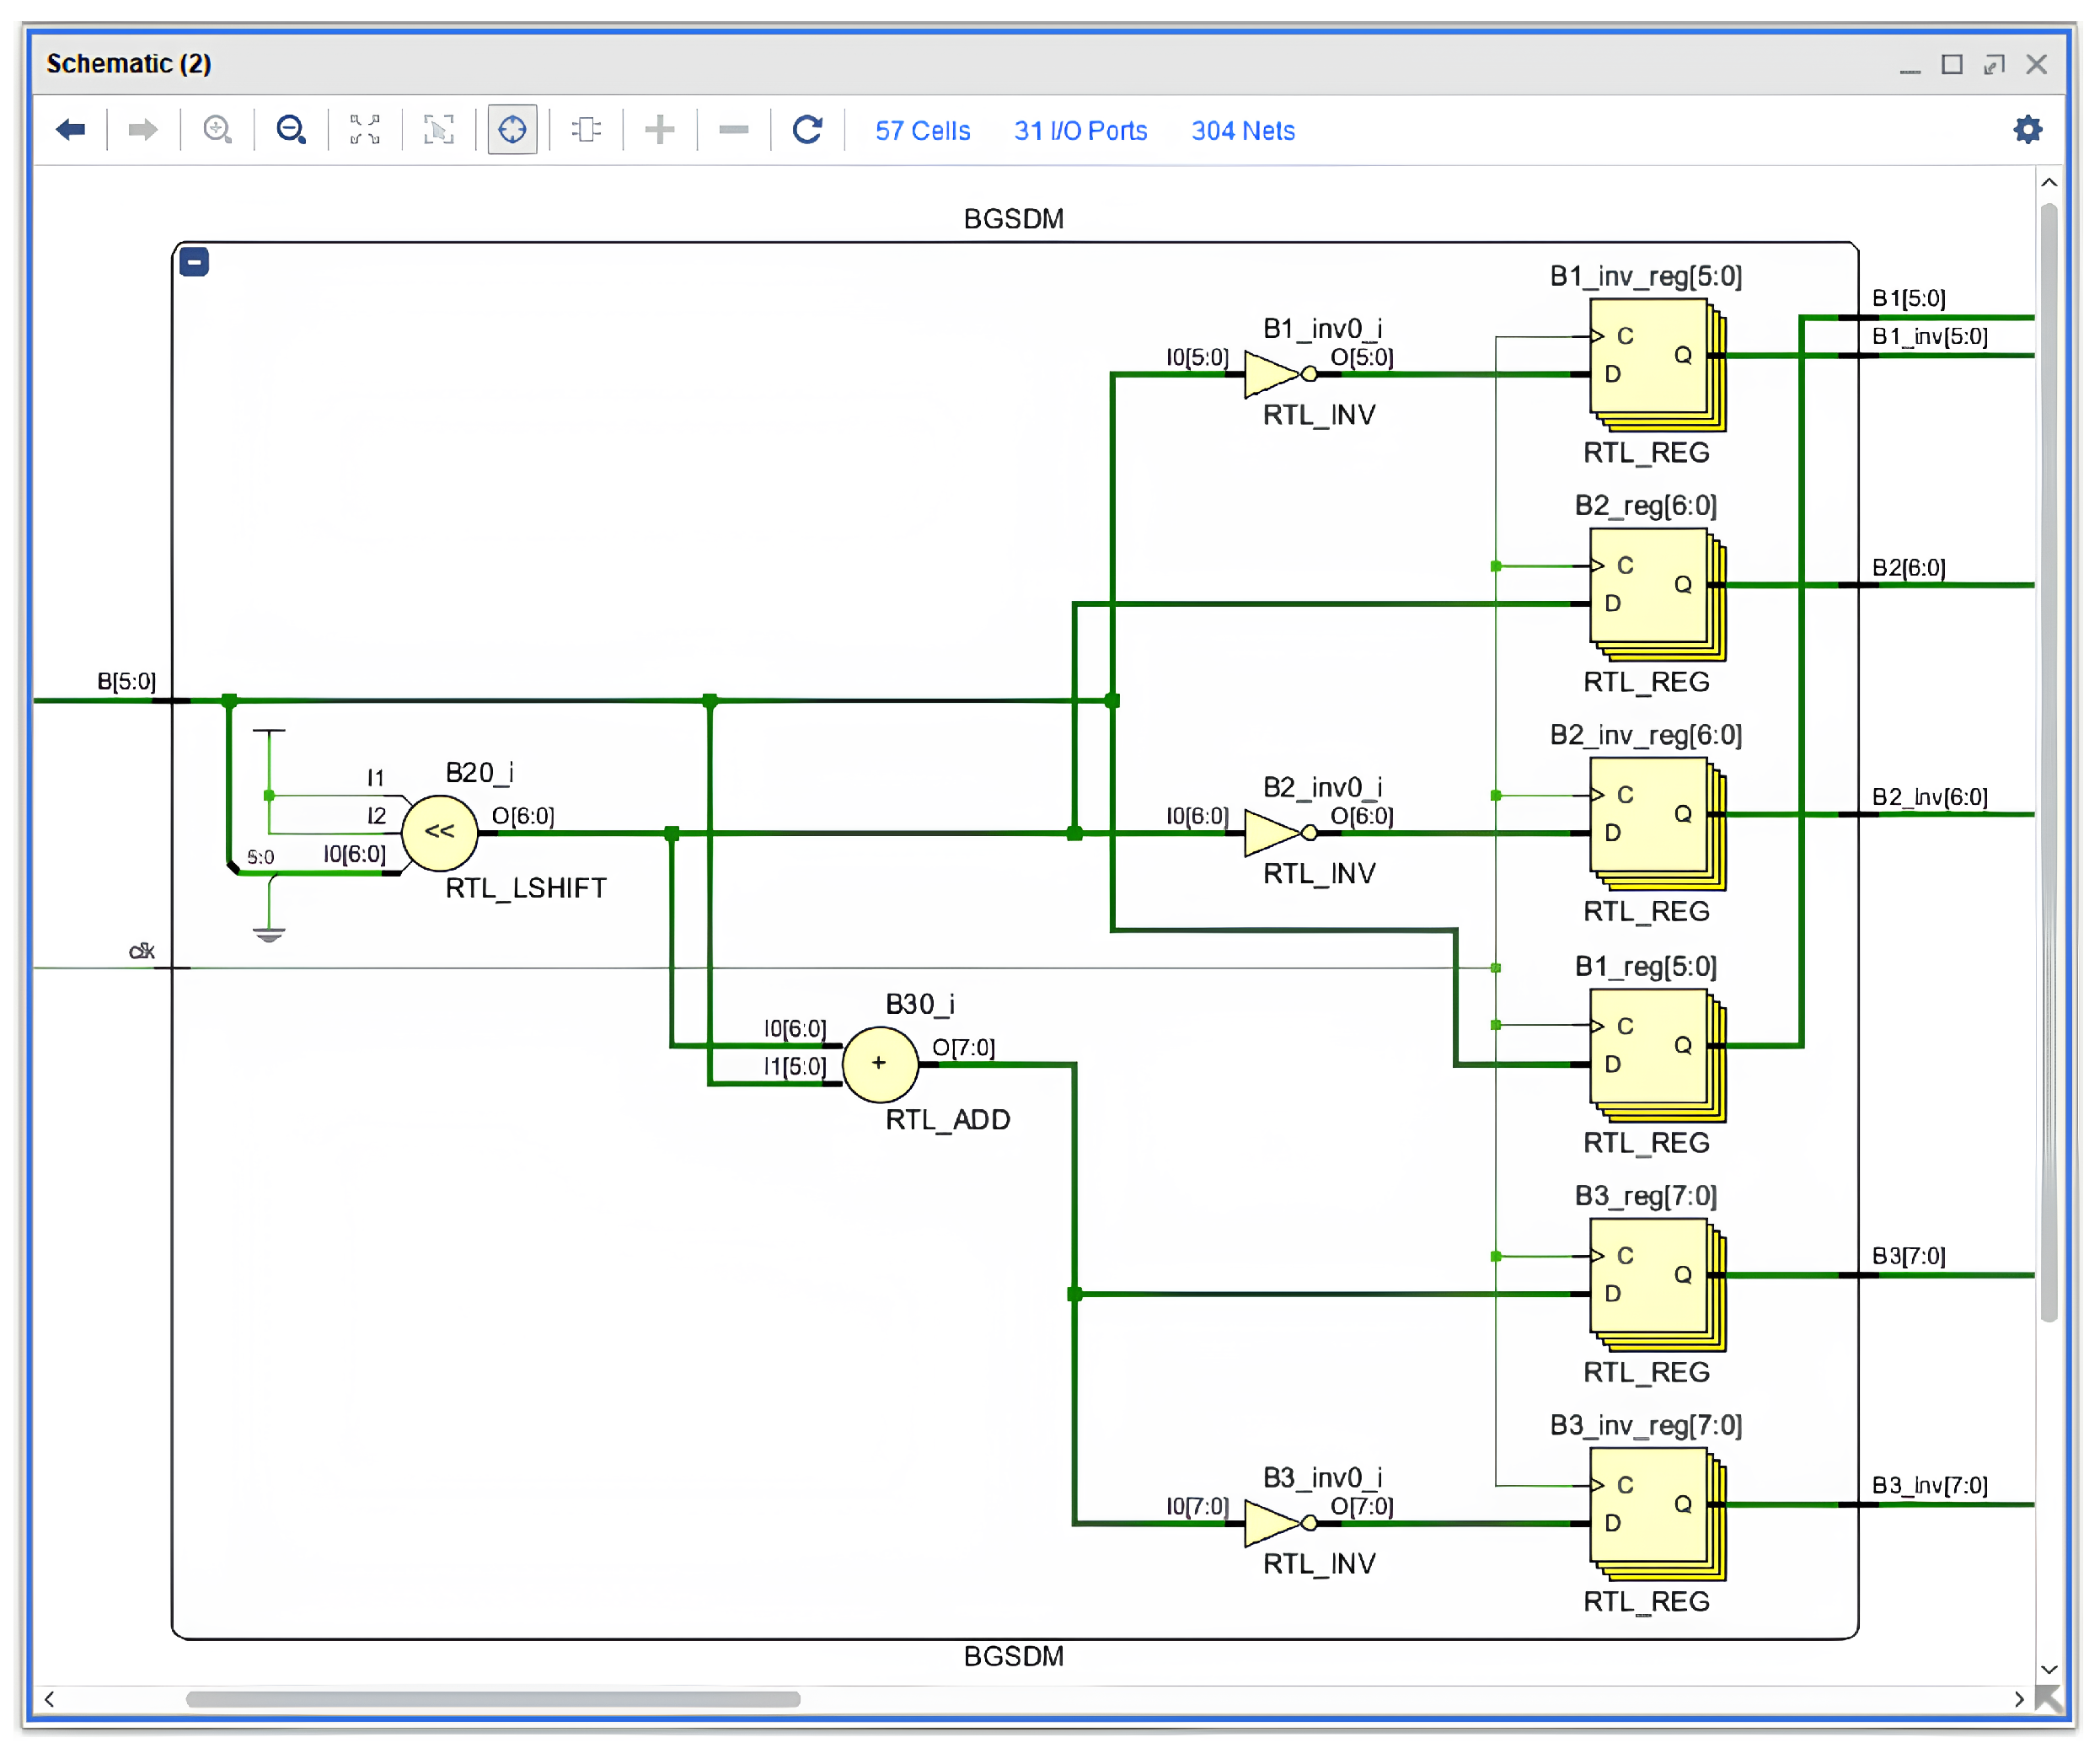
Task: Regenerate schematic with refresh icon
Action: (x=807, y=130)
